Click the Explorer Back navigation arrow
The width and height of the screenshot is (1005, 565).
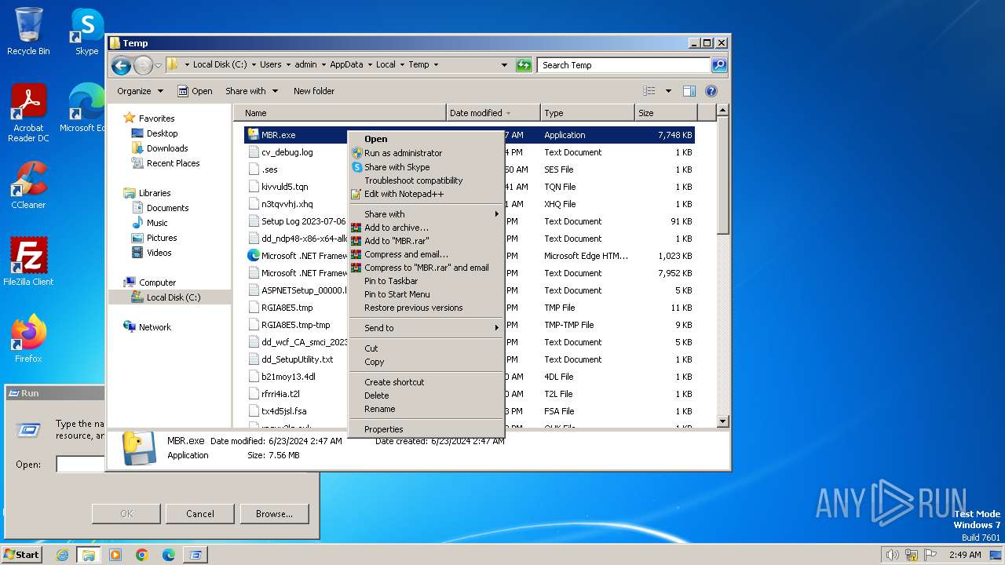click(121, 65)
